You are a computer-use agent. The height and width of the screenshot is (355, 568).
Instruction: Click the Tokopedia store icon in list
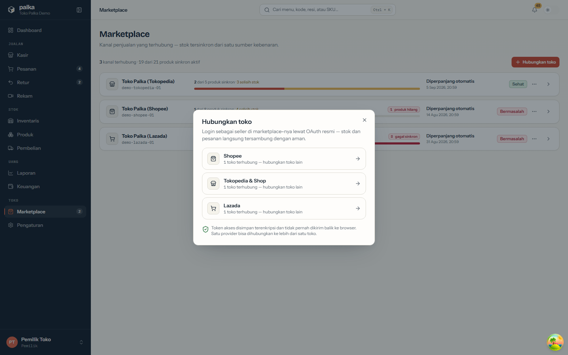[x=112, y=84]
